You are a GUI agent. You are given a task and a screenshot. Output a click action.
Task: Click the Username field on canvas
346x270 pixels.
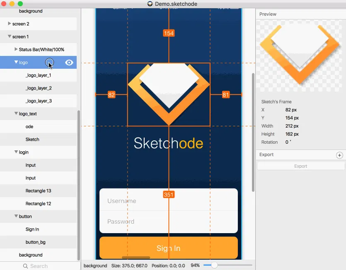[169, 200]
